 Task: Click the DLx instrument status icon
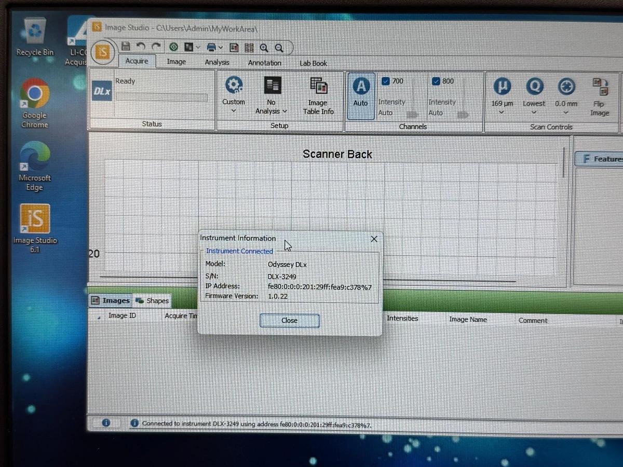(x=102, y=91)
